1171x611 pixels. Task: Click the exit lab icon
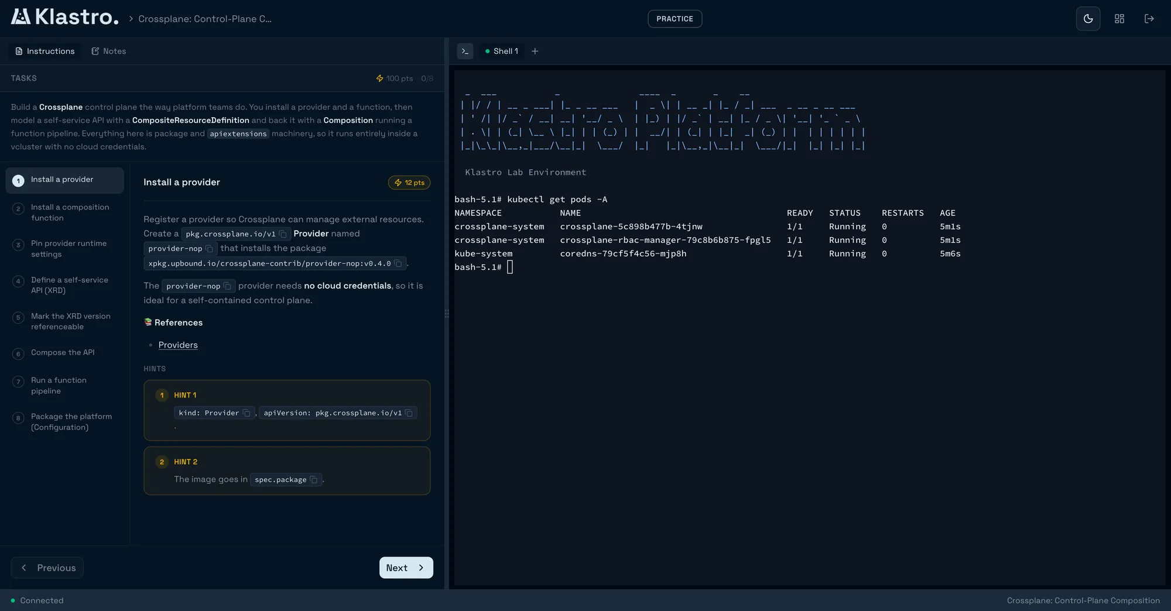point(1149,19)
